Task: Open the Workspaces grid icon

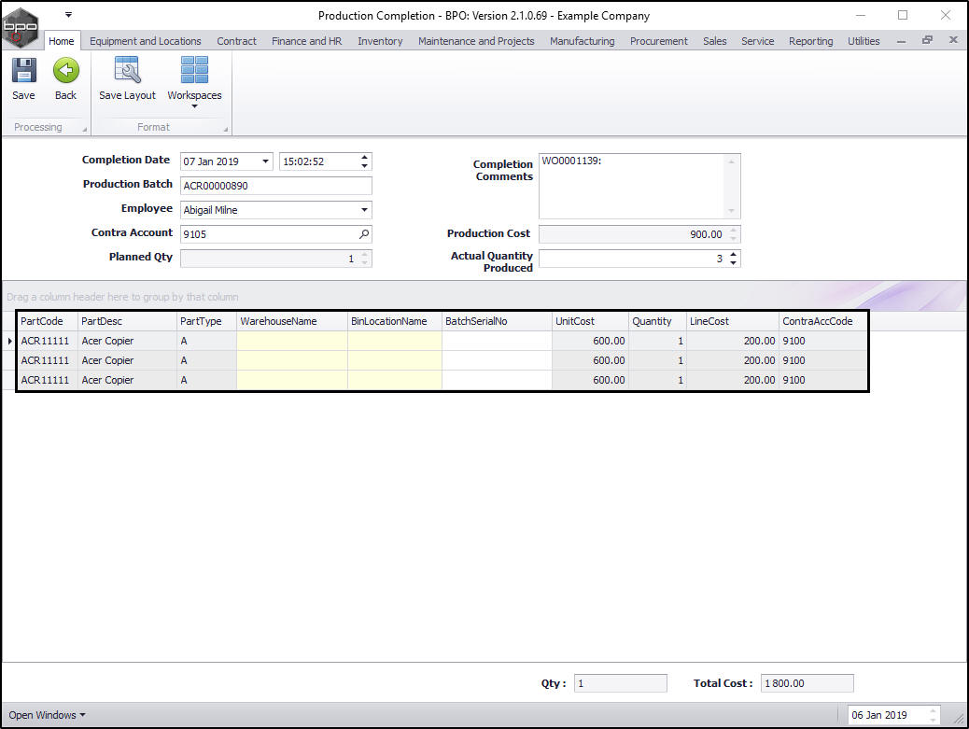Action: 194,70
